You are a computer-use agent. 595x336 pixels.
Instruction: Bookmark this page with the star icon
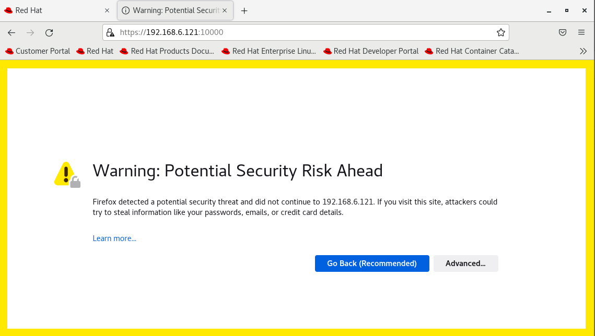[x=500, y=32]
